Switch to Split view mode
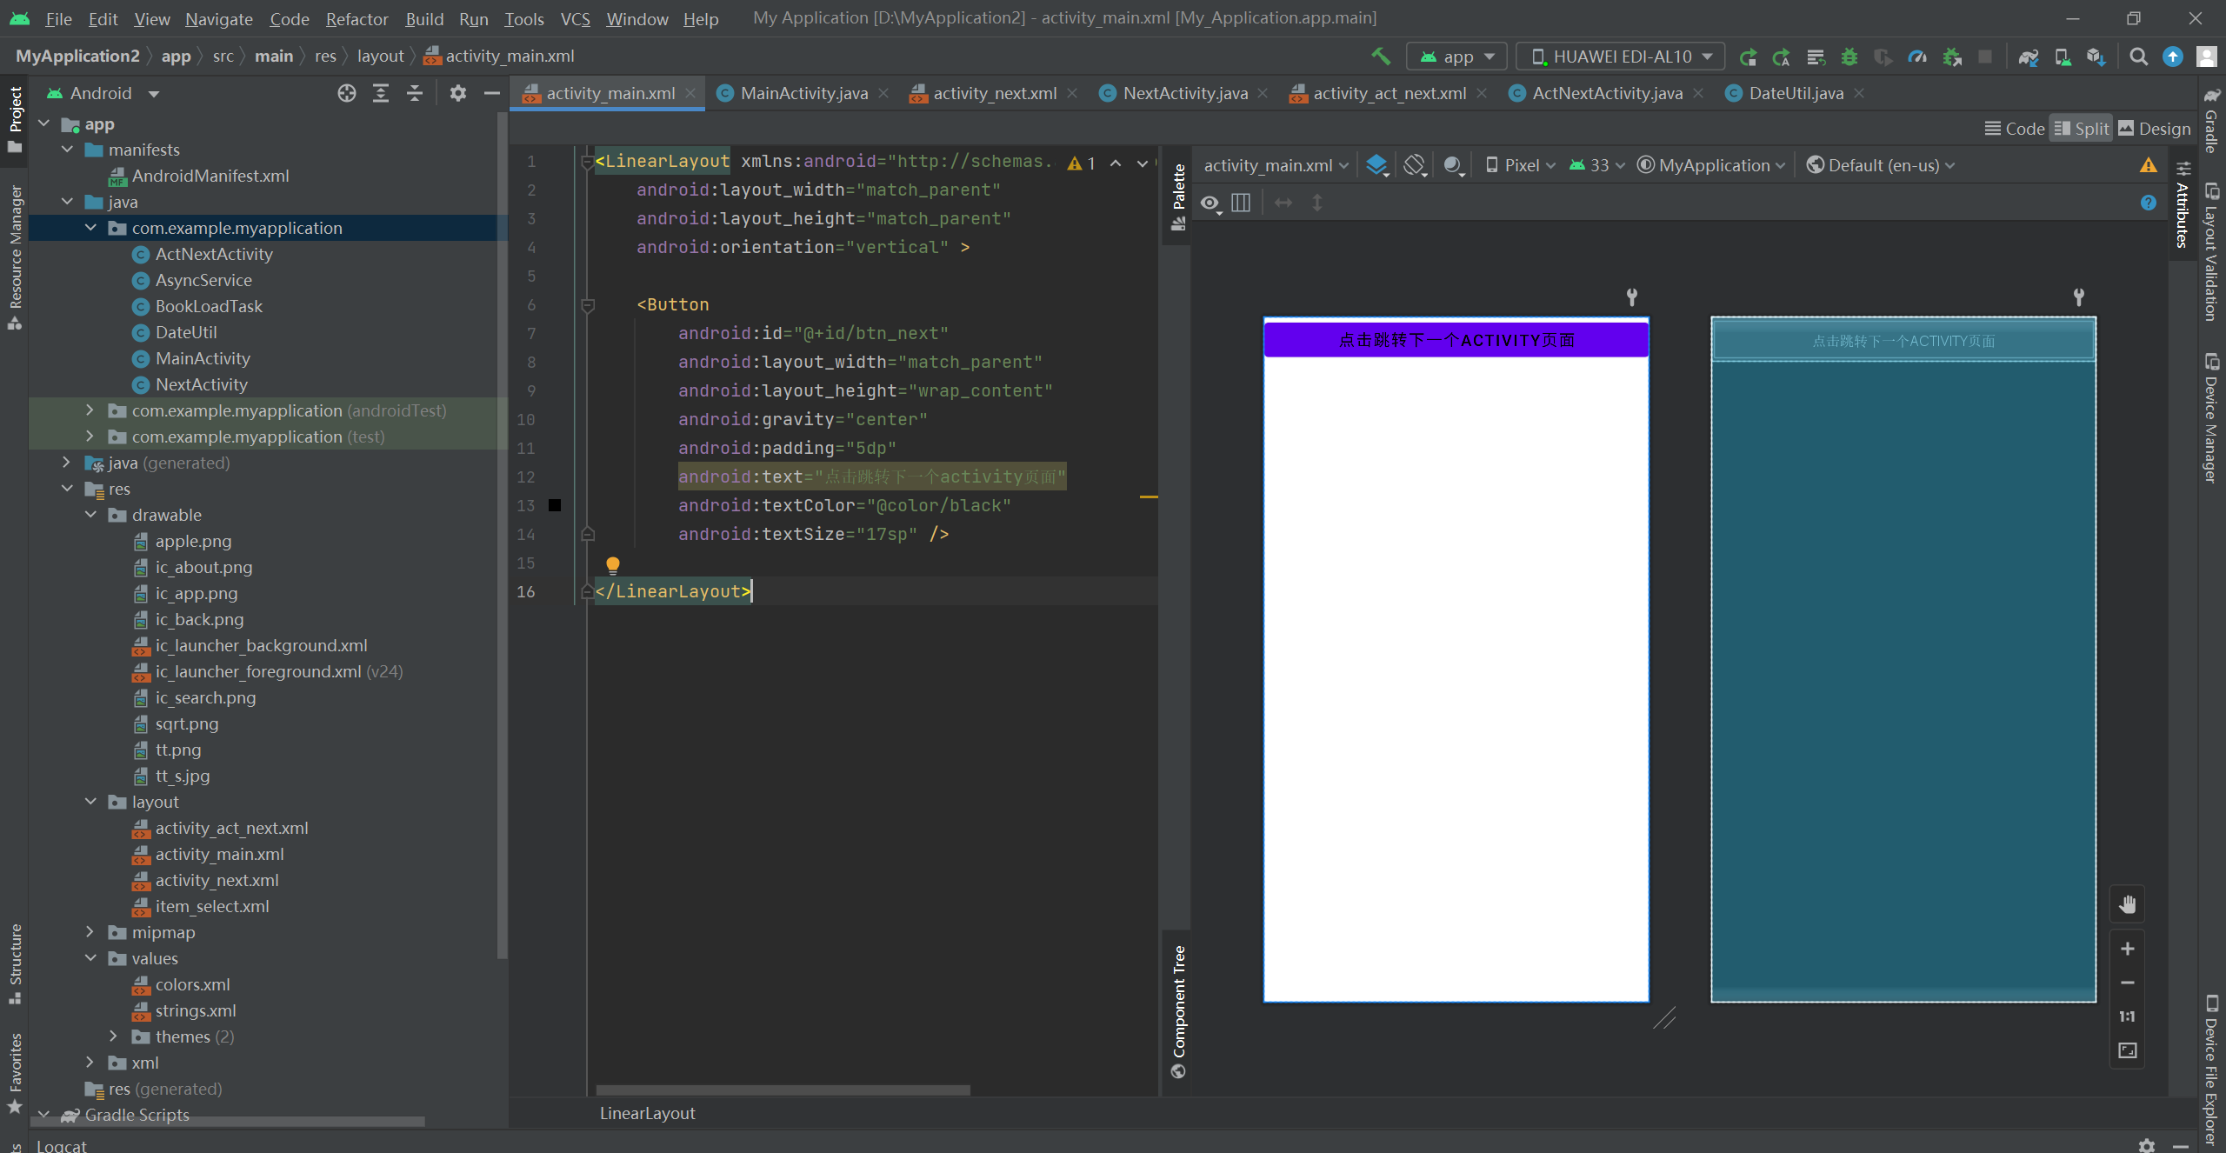The width and height of the screenshot is (2226, 1153). [2081, 129]
